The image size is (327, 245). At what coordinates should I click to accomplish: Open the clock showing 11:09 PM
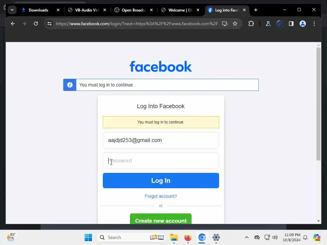pyautogui.click(x=291, y=237)
